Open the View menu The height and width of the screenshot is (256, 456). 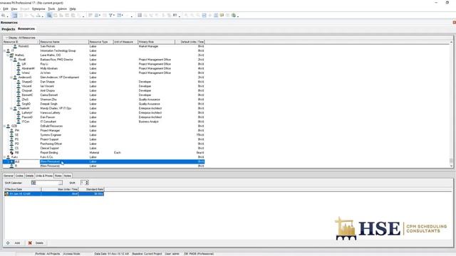(14, 9)
